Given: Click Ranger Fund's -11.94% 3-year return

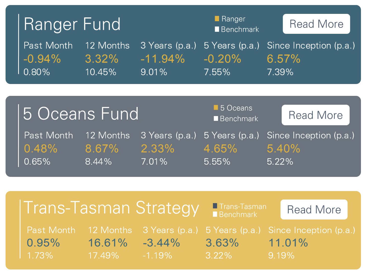Looking at the screenshot, I should coord(163,59).
